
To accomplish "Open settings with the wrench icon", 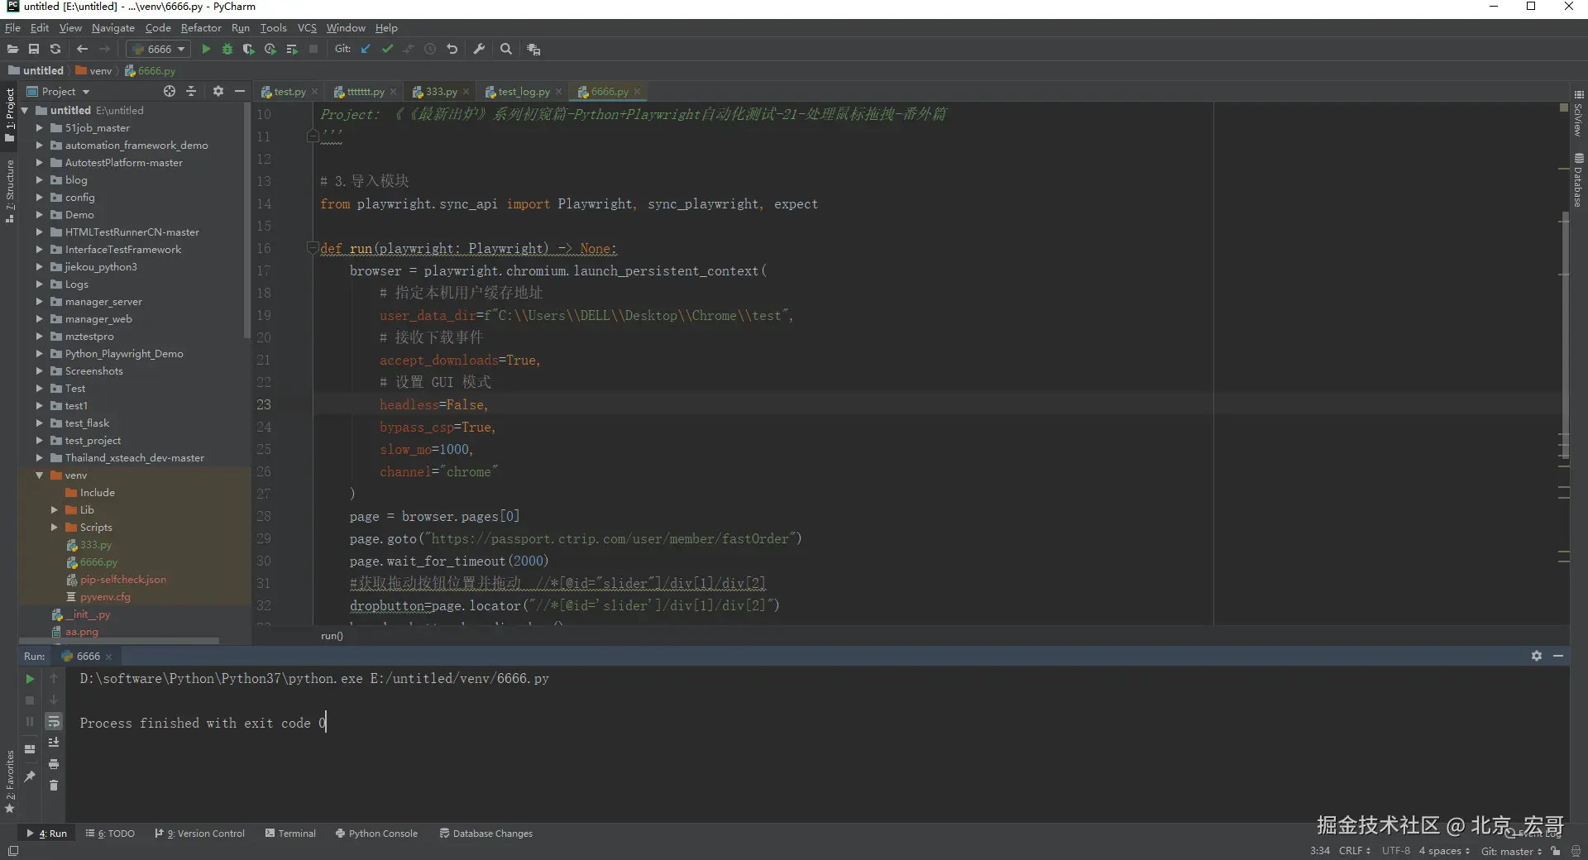I will tap(479, 50).
